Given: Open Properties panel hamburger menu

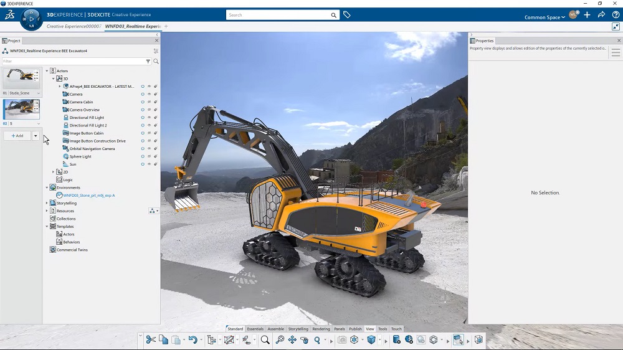Looking at the screenshot, I should click(616, 52).
